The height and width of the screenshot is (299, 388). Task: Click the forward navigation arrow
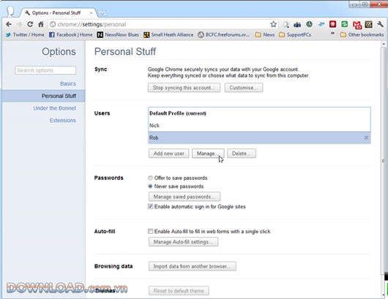coord(19,24)
